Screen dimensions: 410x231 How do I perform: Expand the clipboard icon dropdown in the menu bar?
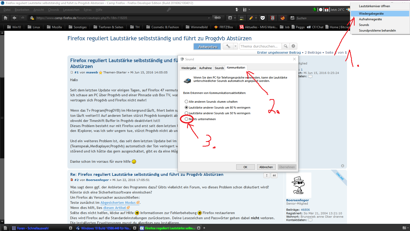tap(249, 10)
